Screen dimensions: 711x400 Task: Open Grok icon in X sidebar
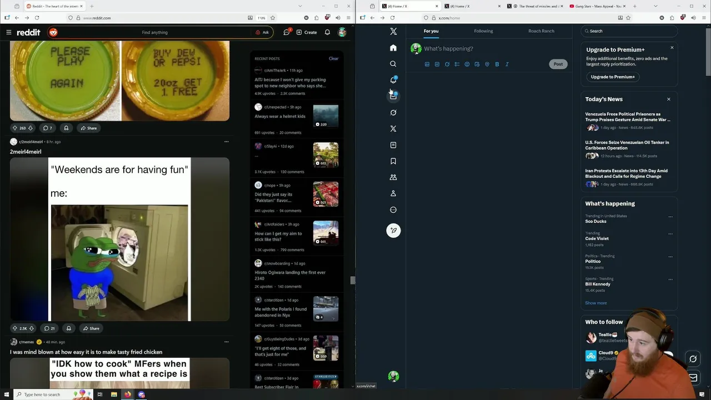[393, 112]
